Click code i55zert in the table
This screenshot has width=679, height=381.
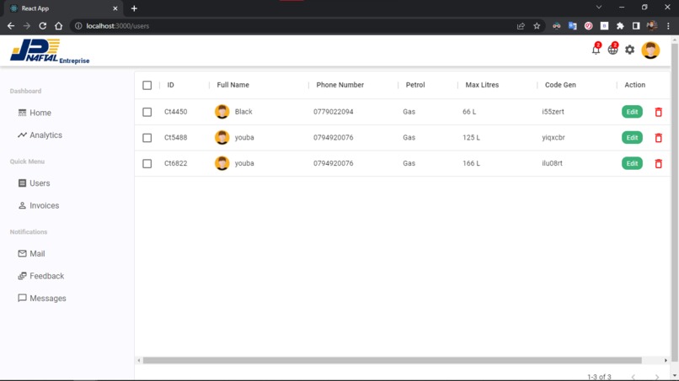553,112
